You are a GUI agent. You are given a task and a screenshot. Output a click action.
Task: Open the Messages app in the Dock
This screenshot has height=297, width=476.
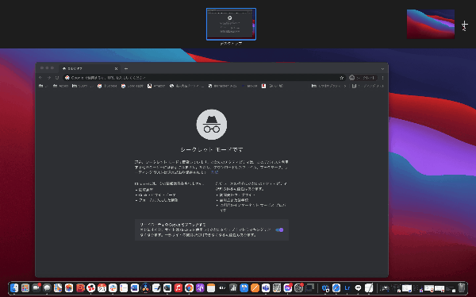[47, 287]
